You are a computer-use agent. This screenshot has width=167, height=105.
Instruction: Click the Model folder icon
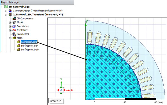click(x=14, y=22)
